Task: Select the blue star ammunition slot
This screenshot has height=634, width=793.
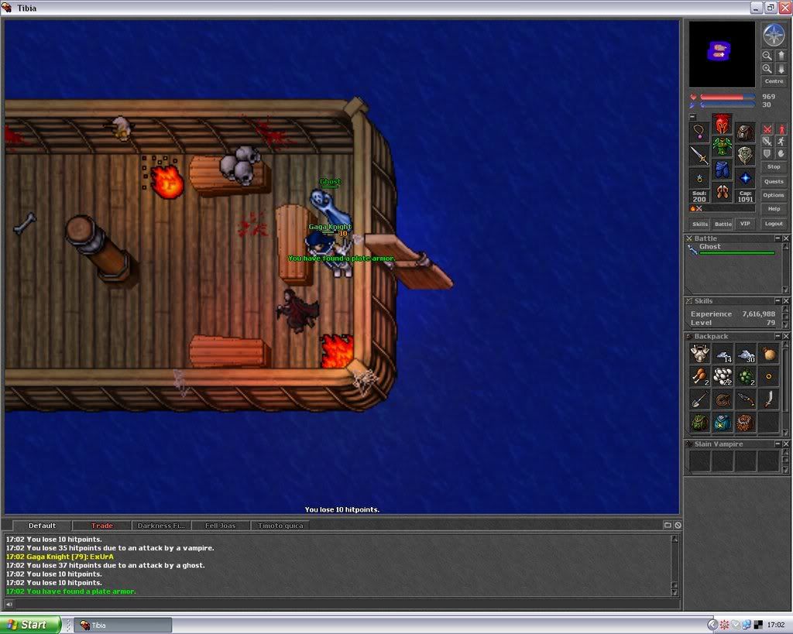Action: [745, 178]
